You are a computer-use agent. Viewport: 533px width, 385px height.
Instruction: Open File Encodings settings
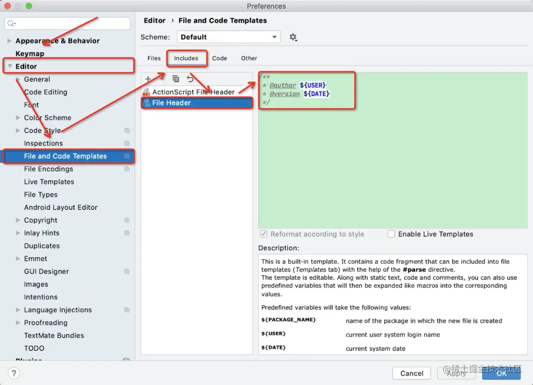click(x=48, y=169)
